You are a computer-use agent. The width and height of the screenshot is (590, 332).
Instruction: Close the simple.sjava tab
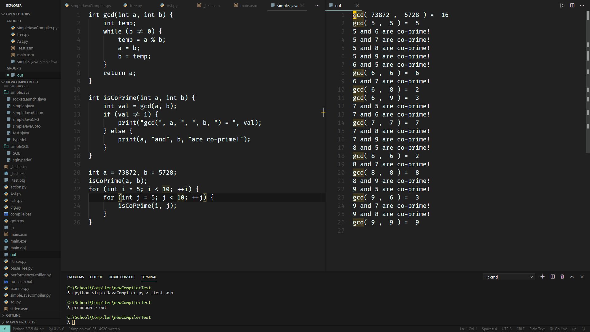point(302,6)
